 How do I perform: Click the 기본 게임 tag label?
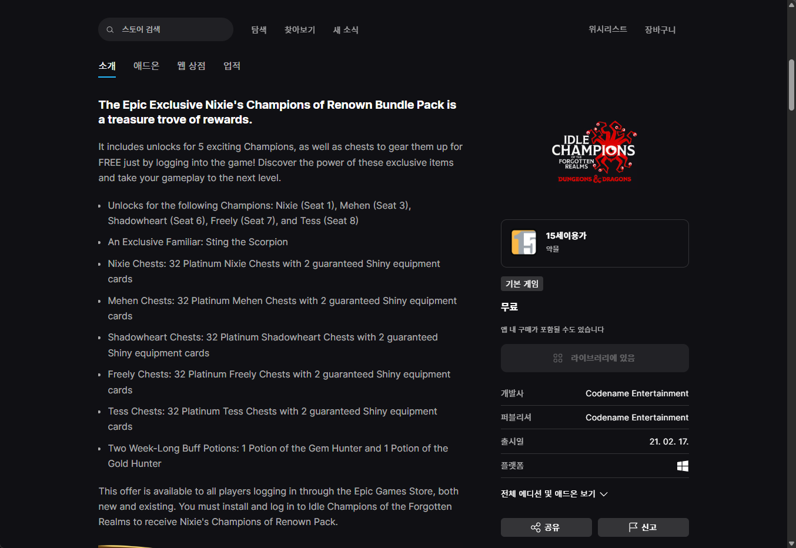pyautogui.click(x=522, y=284)
